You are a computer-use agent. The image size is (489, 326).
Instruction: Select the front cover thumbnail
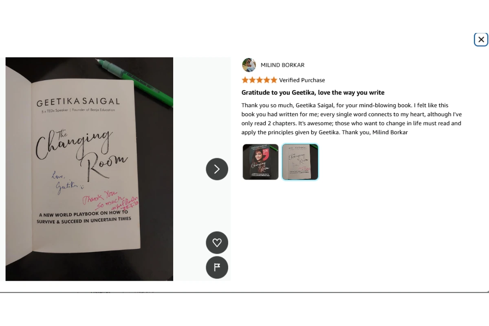point(261,162)
